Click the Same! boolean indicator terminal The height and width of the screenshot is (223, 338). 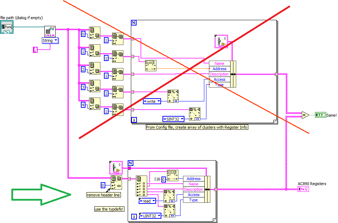(320, 115)
